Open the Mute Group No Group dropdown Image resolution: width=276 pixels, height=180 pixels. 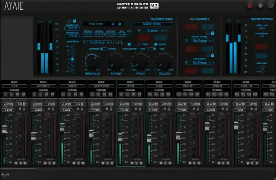coord(199,62)
